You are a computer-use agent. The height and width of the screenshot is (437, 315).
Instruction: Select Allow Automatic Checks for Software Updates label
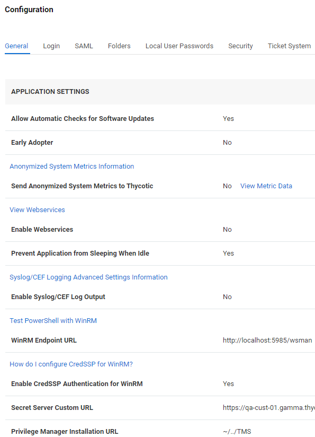click(x=83, y=119)
